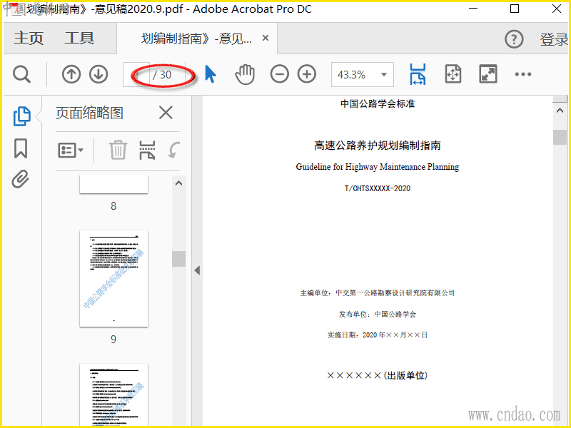Select the open document tab 划编制指南

coord(197,39)
